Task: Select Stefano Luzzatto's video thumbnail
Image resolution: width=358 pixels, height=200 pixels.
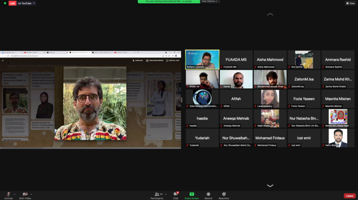Action: (x=202, y=59)
